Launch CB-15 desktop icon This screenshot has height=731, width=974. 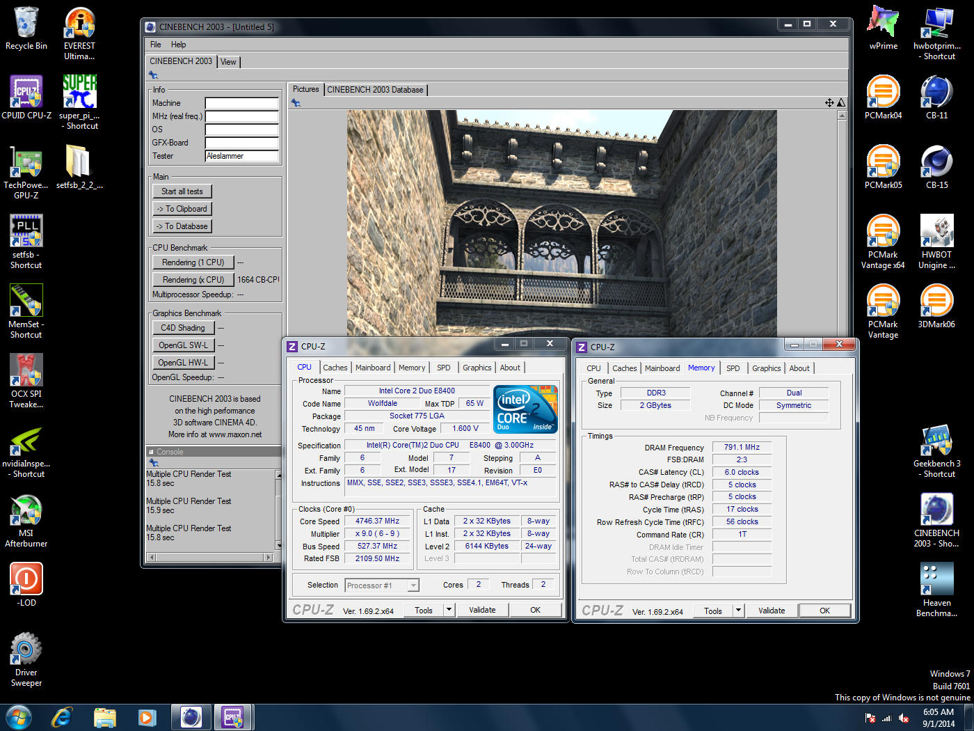tap(937, 167)
